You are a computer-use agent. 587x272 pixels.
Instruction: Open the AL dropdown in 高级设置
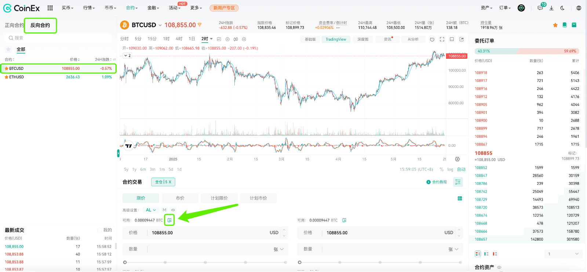pyautogui.click(x=151, y=210)
